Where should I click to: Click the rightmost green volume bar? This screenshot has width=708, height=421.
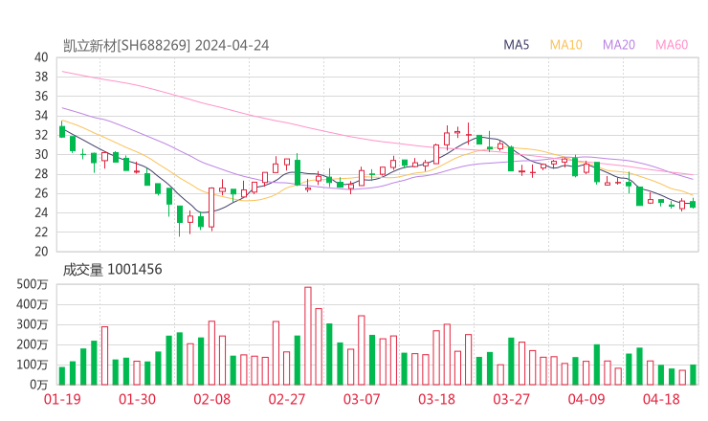click(x=693, y=374)
